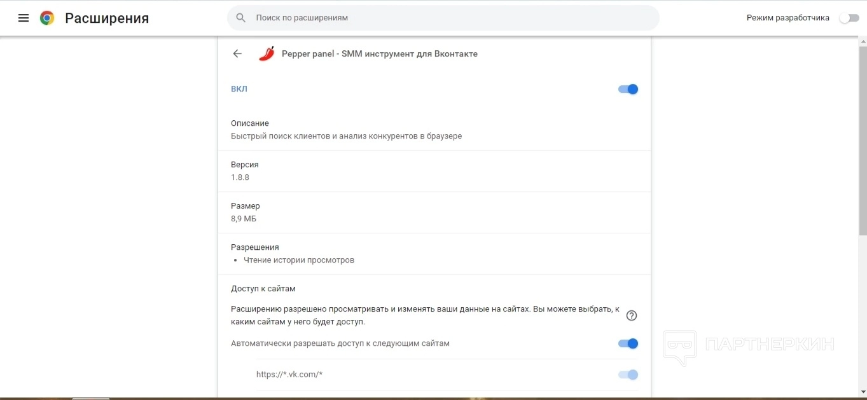Image resolution: width=867 pixels, height=400 pixels.
Task: Toggle access for https://*.vk.com/*
Action: coord(628,375)
